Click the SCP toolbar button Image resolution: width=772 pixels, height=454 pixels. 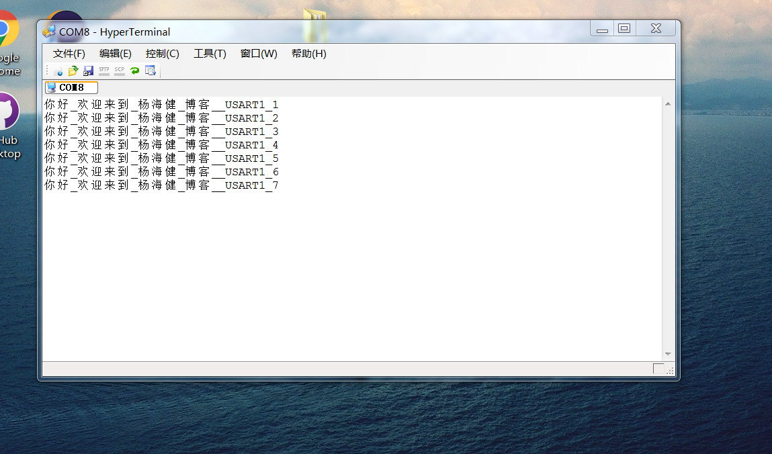(x=120, y=71)
